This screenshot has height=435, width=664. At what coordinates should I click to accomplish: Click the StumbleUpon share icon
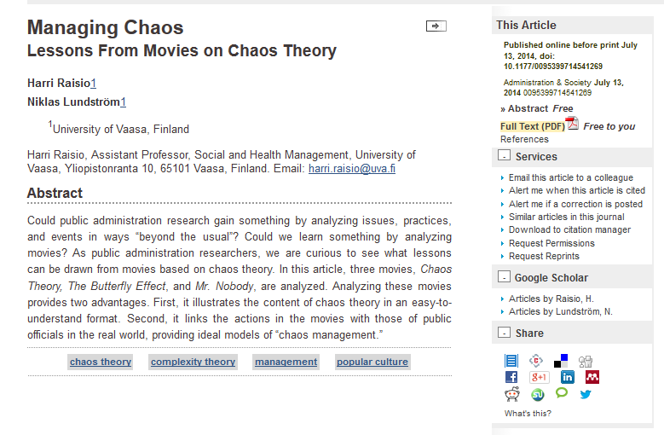[537, 395]
